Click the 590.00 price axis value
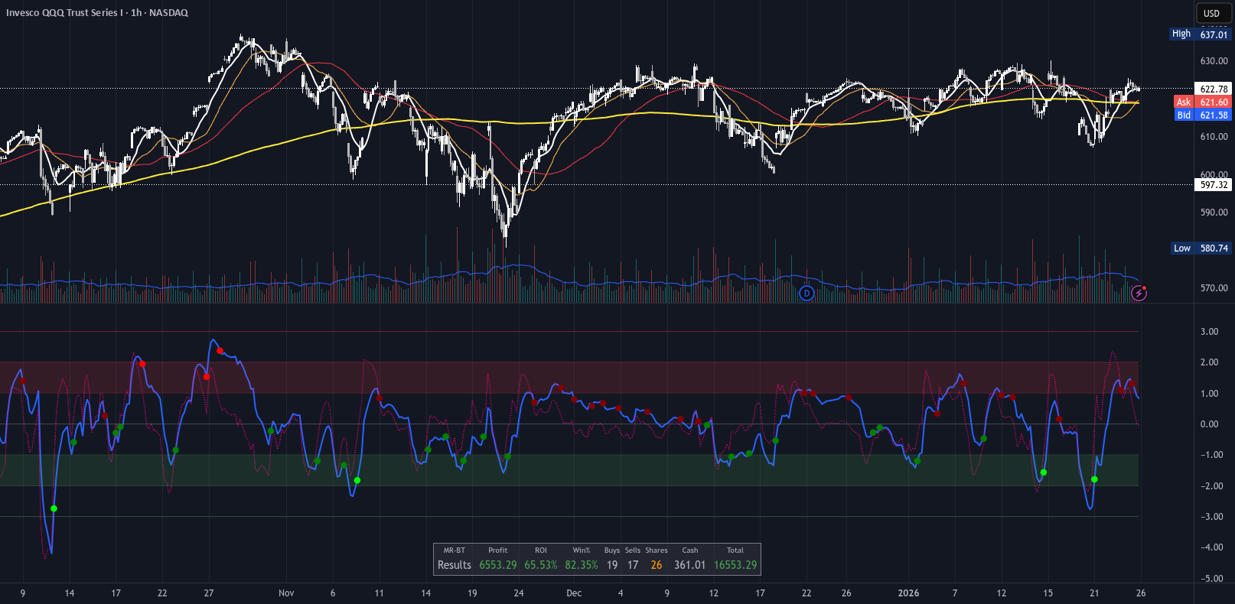The image size is (1235, 604). [1214, 212]
